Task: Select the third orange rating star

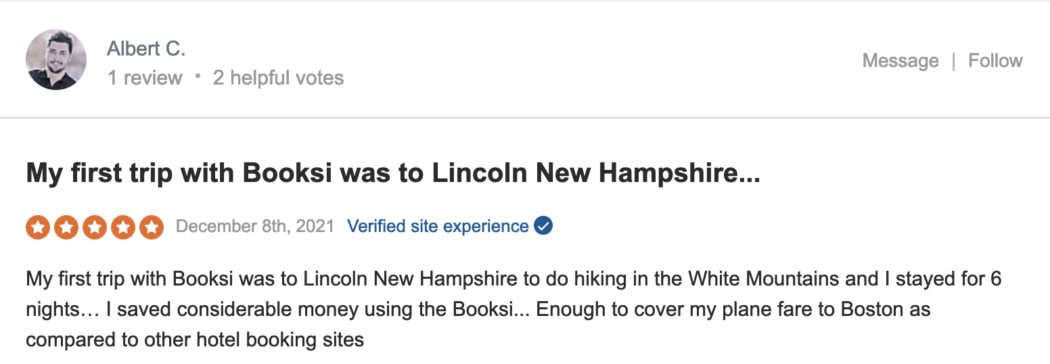Action: point(95,227)
